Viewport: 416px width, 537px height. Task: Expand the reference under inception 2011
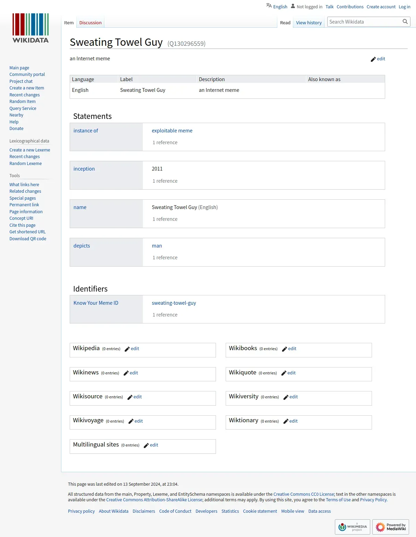coord(165,181)
